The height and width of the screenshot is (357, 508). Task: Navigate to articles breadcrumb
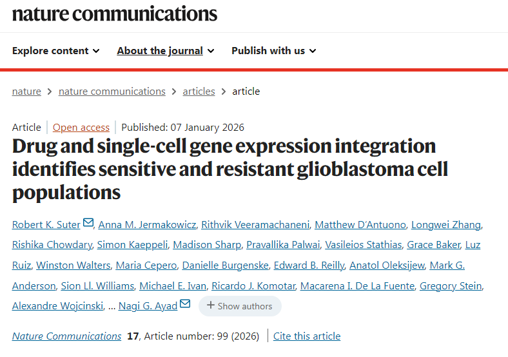coord(199,92)
